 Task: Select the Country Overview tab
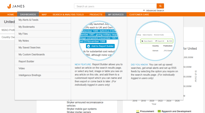click(x=7, y=37)
